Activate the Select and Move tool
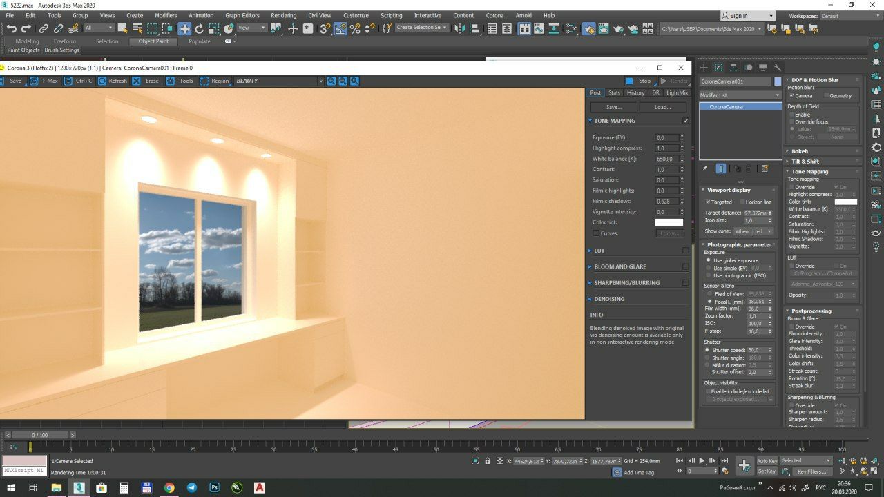Screen dimensions: 884x497 (x=184, y=28)
